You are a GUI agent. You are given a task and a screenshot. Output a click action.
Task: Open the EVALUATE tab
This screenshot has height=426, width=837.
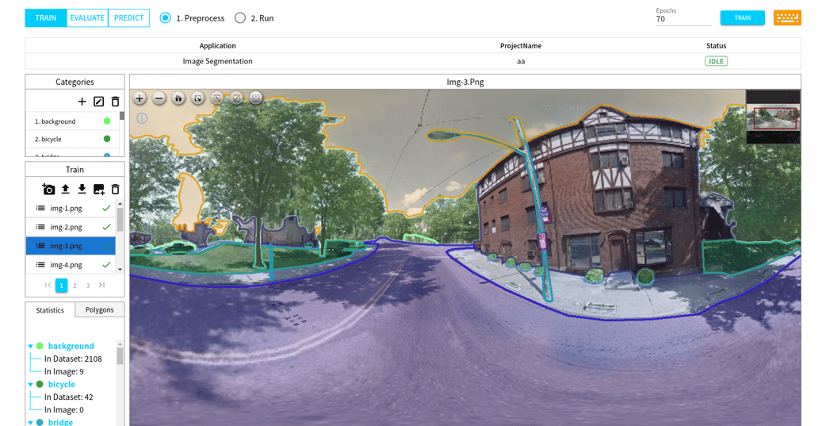(87, 17)
